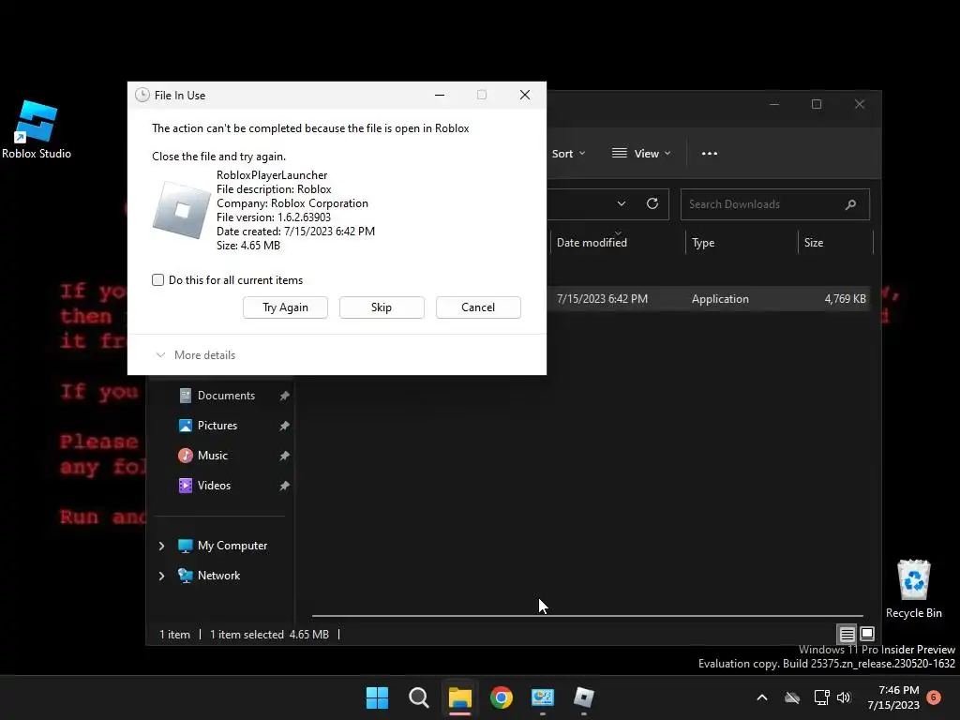The width and height of the screenshot is (960, 720).
Task: Open the View dropdown in Explorer
Action: (x=641, y=153)
